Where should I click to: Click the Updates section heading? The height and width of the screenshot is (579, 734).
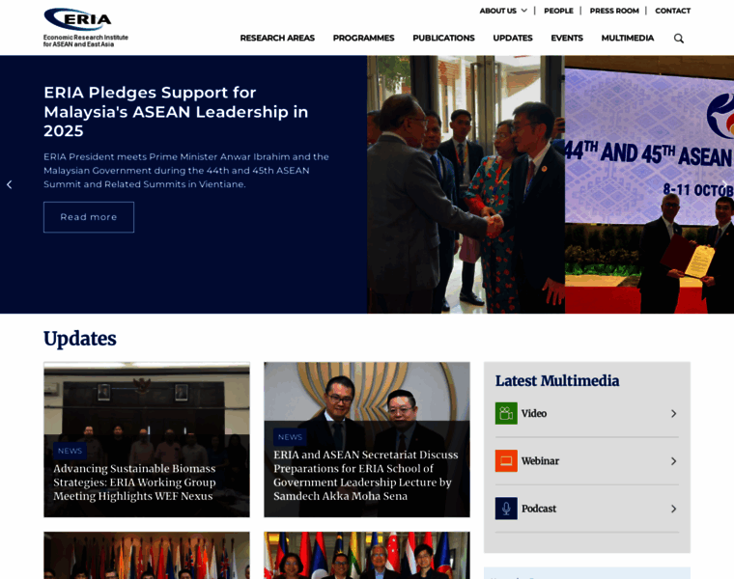[x=80, y=339]
